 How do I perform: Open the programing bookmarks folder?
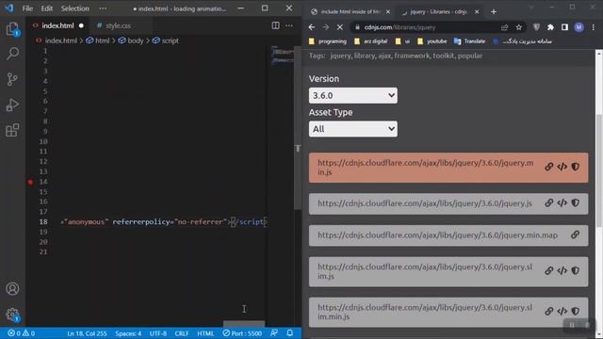[x=328, y=41]
